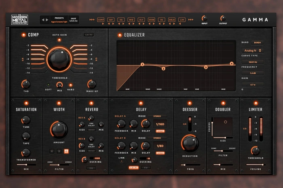Viewport: 283px width, 188px height.
Task: Move SAT module left in chain
Action: 109,24
